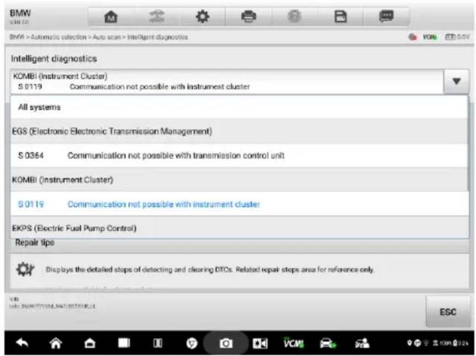Screen dimensions: 476x356
Task: Click the vehicle swap icon in toolbar
Action: click(x=157, y=17)
